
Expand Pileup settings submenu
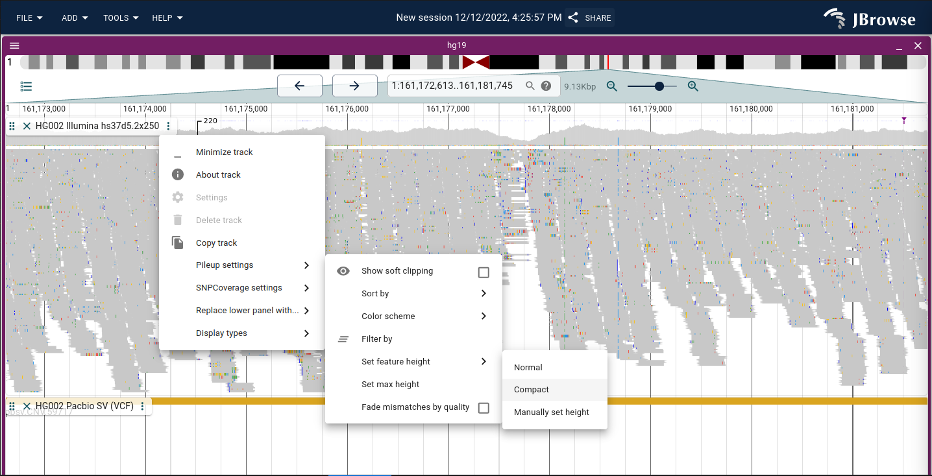241,265
